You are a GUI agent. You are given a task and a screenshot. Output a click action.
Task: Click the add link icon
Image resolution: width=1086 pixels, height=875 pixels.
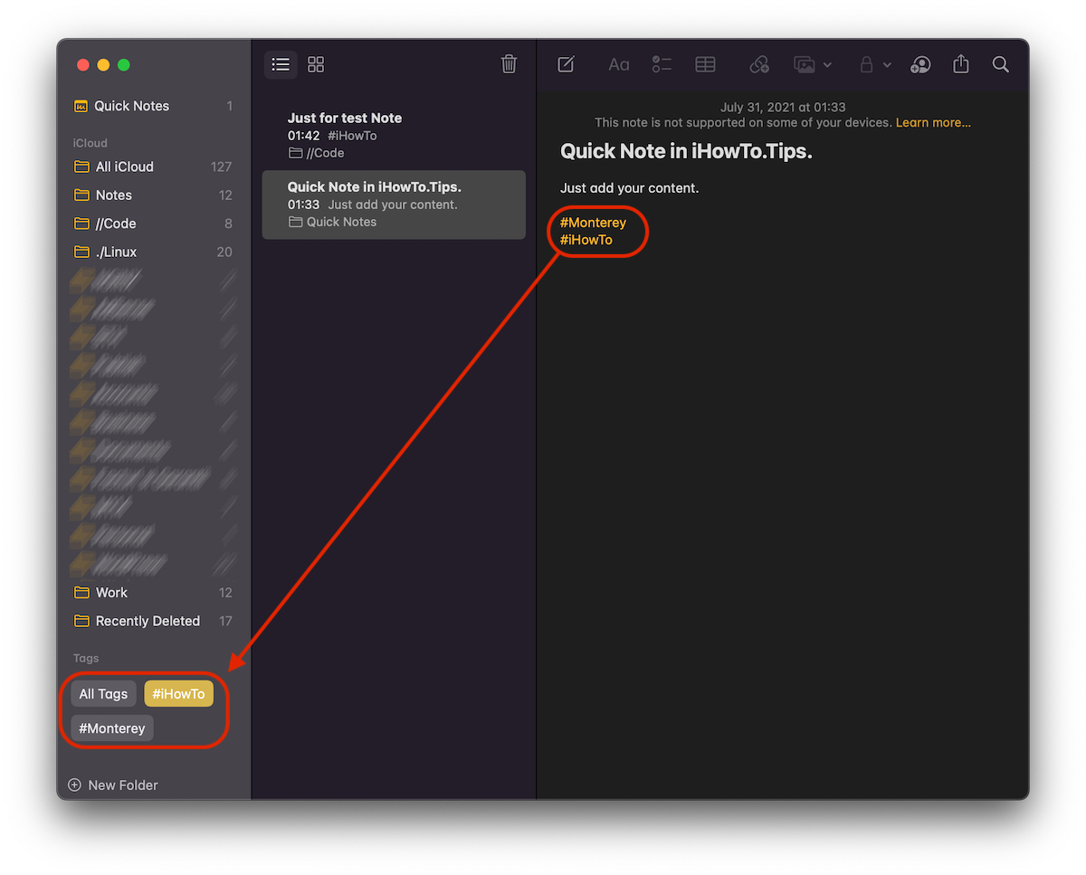click(759, 64)
